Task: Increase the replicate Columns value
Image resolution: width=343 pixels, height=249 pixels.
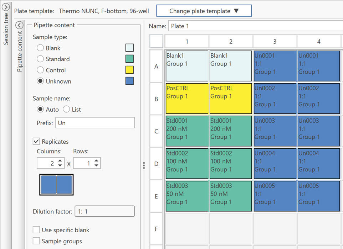Action: 60,161
